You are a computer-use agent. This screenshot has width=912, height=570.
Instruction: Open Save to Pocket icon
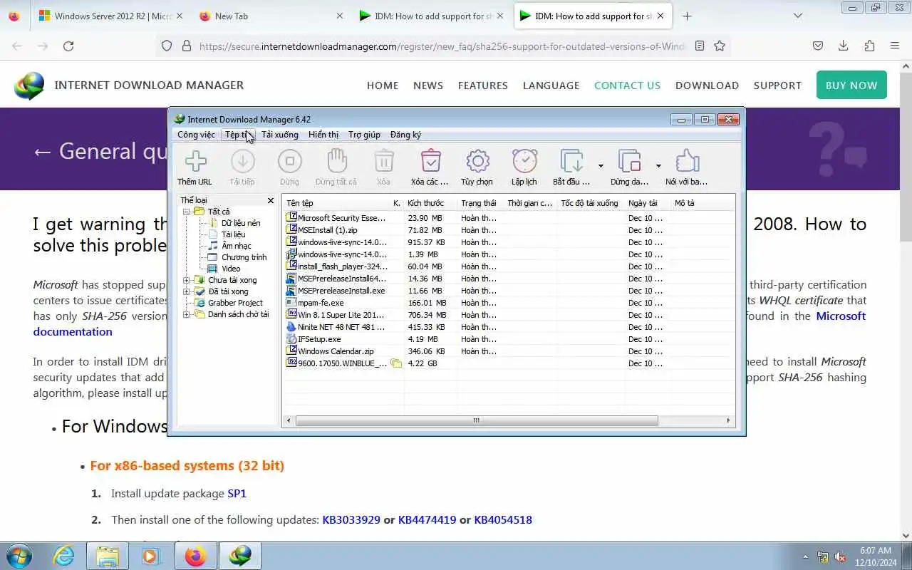click(x=818, y=46)
